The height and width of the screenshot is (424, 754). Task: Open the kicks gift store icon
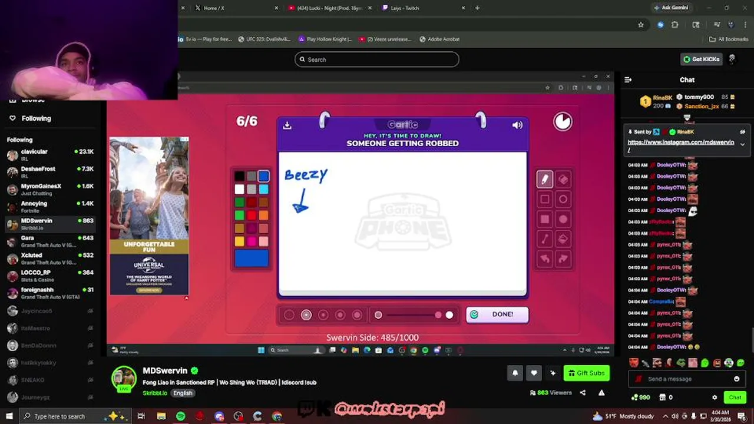(x=662, y=397)
